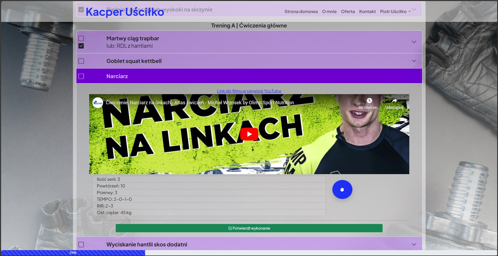
Task: Click the lub: RDL z hantlami text
Action: (130, 46)
